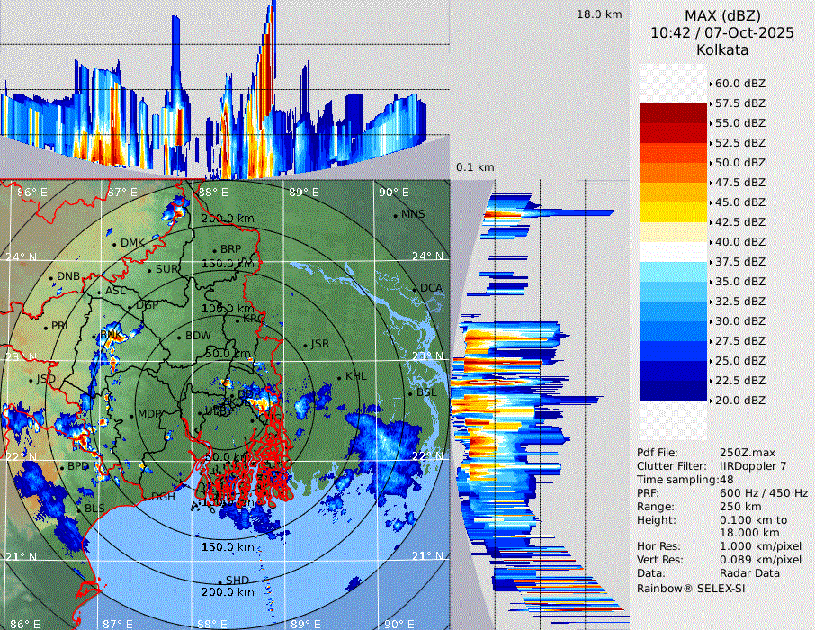Click the 200.0 km range label near SHD
Image resolution: width=815 pixels, height=630 pixels.
(227, 592)
